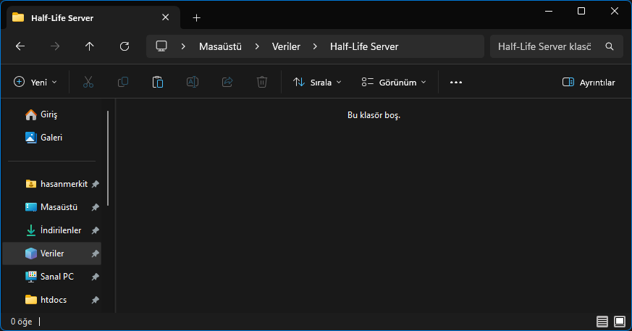Click Half-Life Server breadcrumb
632x331 pixels.
tap(364, 46)
